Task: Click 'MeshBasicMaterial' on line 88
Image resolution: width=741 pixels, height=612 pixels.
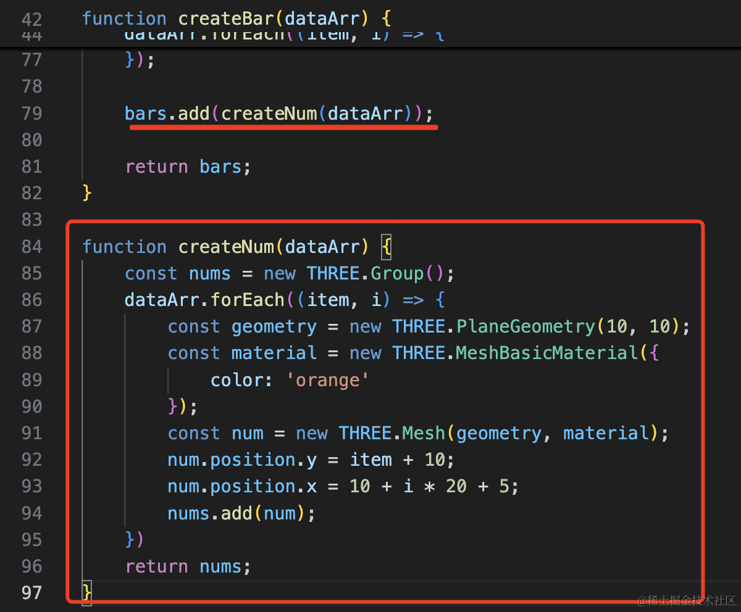Action: pyautogui.click(x=546, y=353)
